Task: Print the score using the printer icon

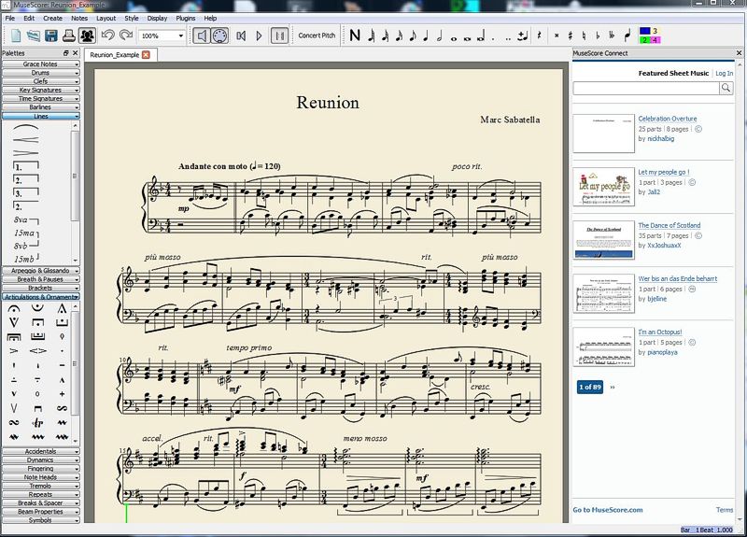Action: coord(69,35)
